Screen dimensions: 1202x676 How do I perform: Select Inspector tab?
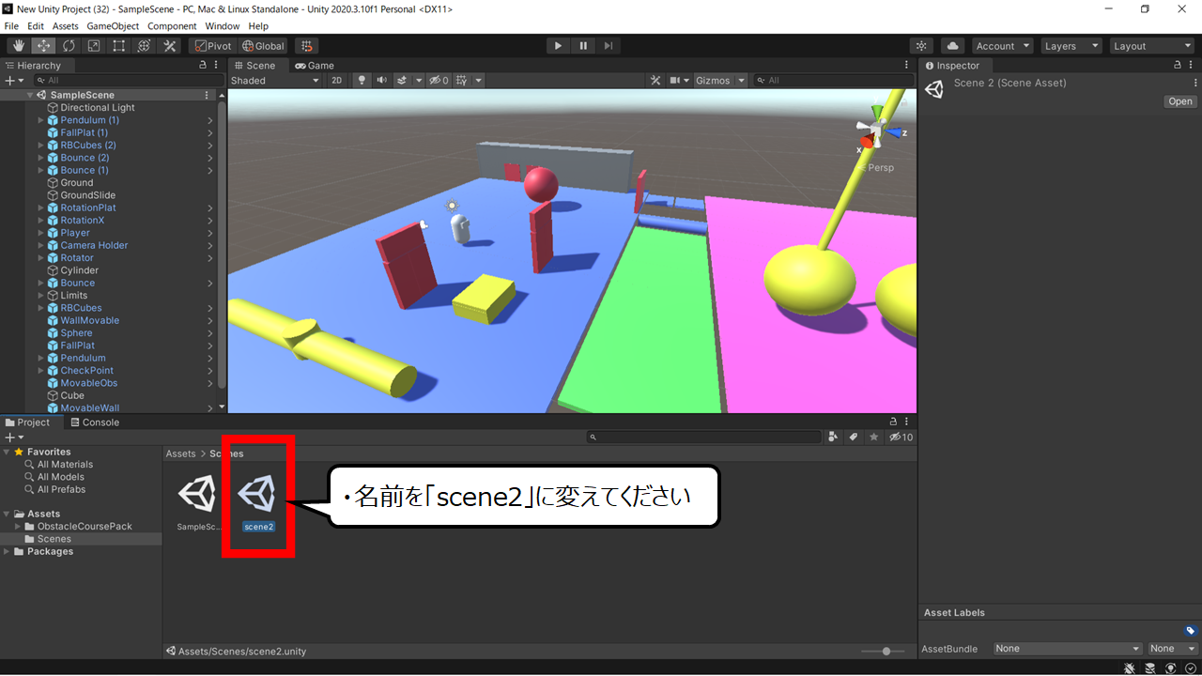point(952,66)
